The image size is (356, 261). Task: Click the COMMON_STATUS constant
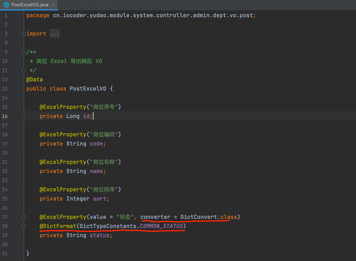point(161,226)
